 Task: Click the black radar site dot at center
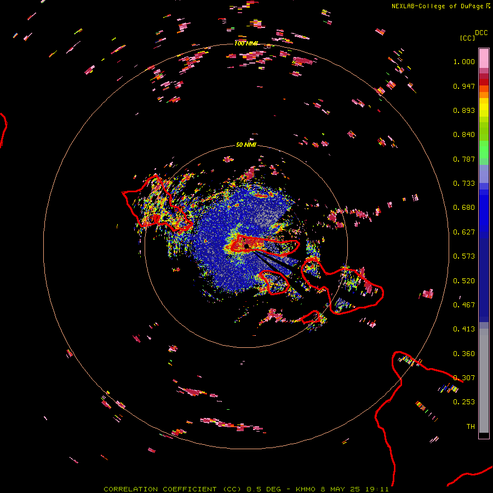[246, 246]
